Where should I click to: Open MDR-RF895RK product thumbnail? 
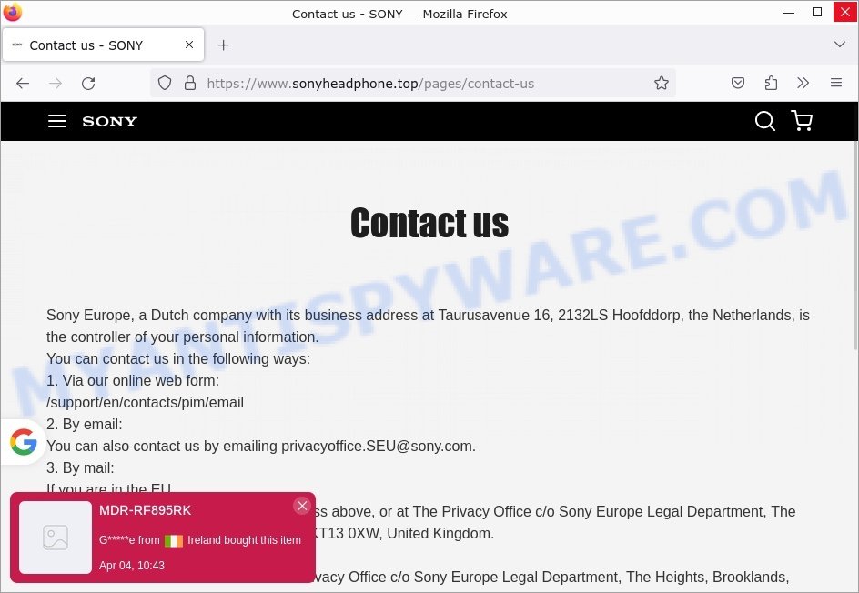tap(56, 538)
